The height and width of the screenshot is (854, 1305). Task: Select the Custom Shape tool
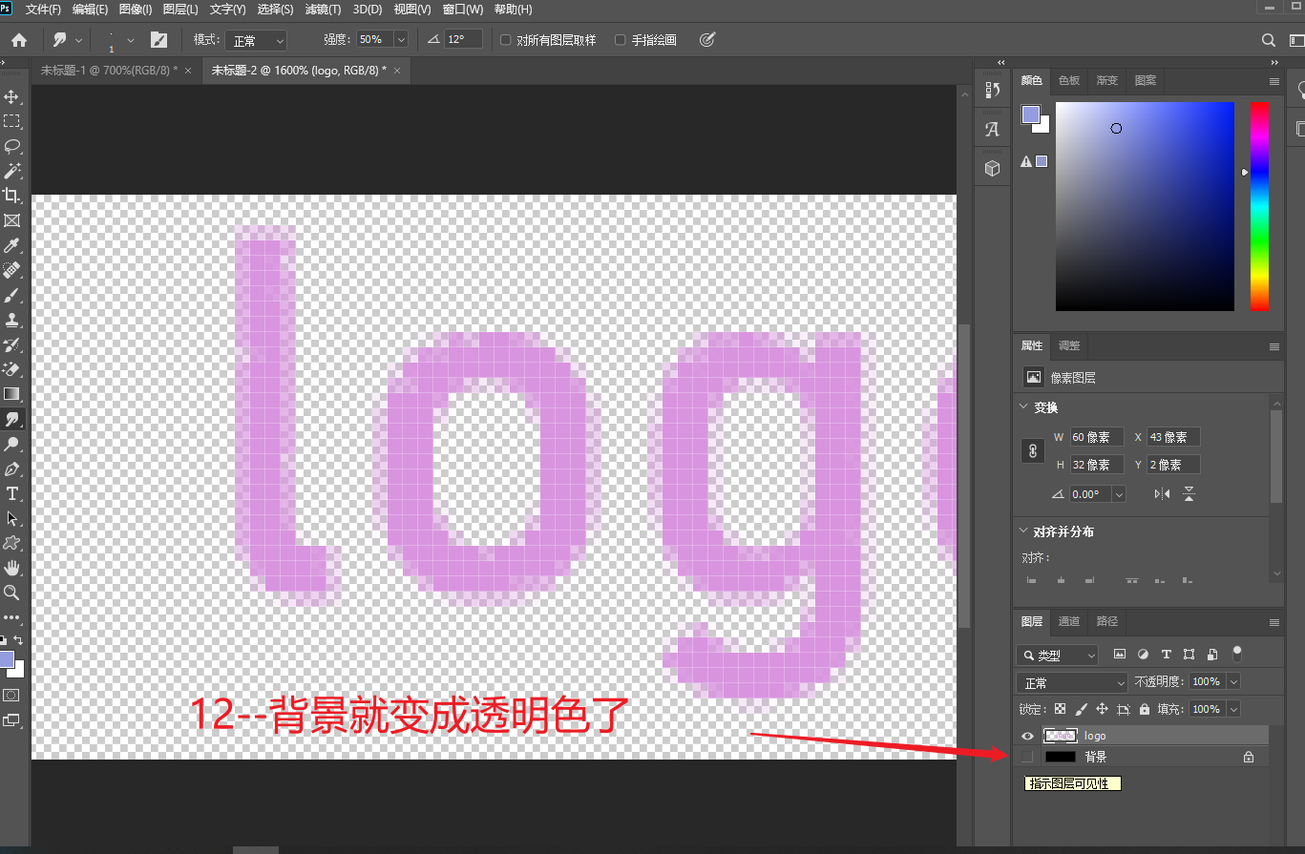click(12, 543)
